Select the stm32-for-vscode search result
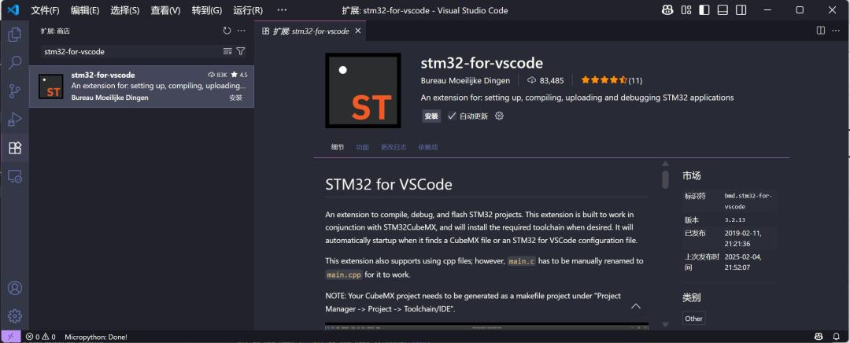The height and width of the screenshot is (343, 850). [142, 87]
